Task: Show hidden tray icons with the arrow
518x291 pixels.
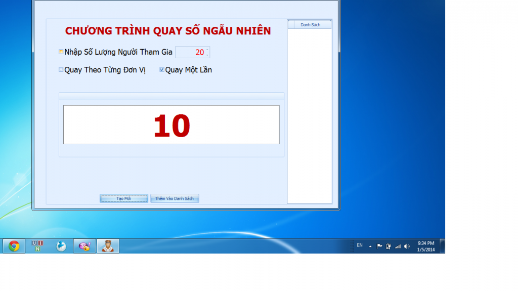Action: coord(370,246)
